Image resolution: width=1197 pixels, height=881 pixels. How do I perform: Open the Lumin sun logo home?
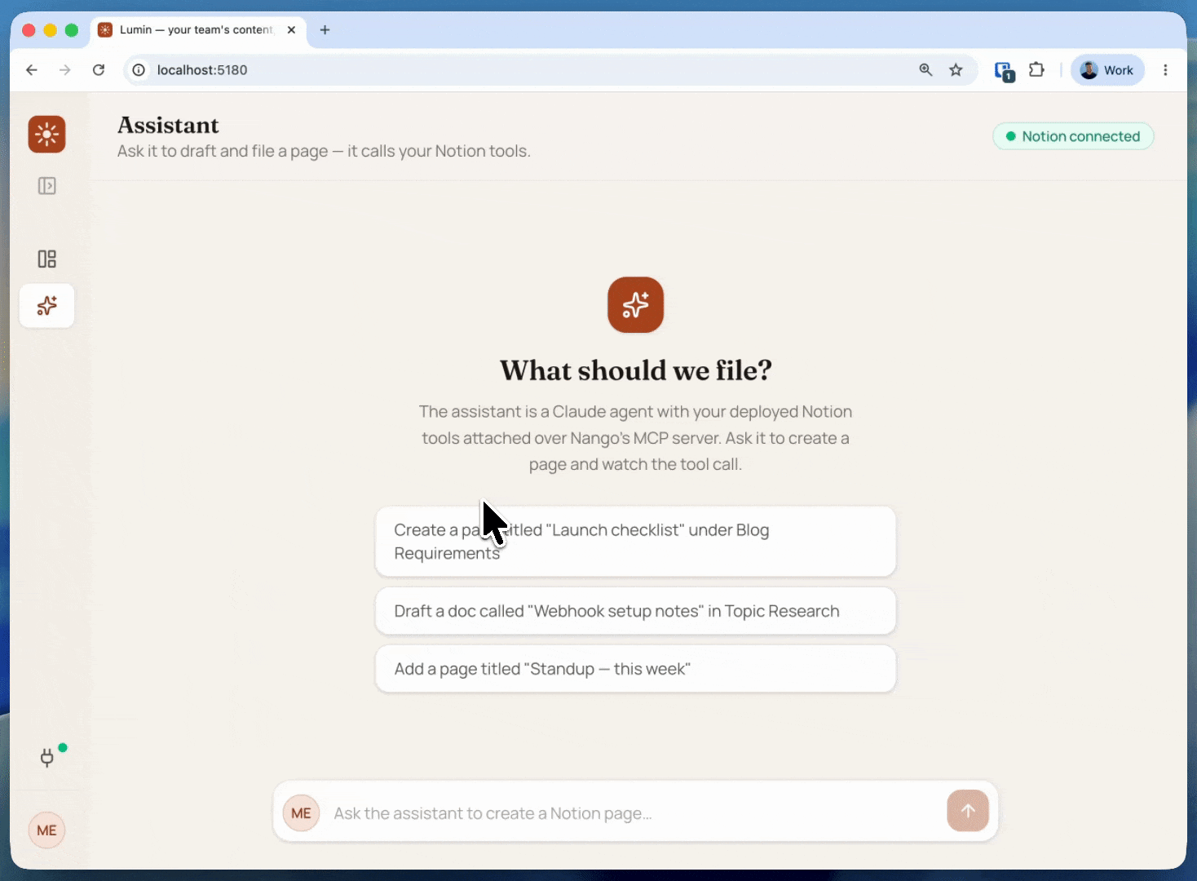[x=46, y=134]
